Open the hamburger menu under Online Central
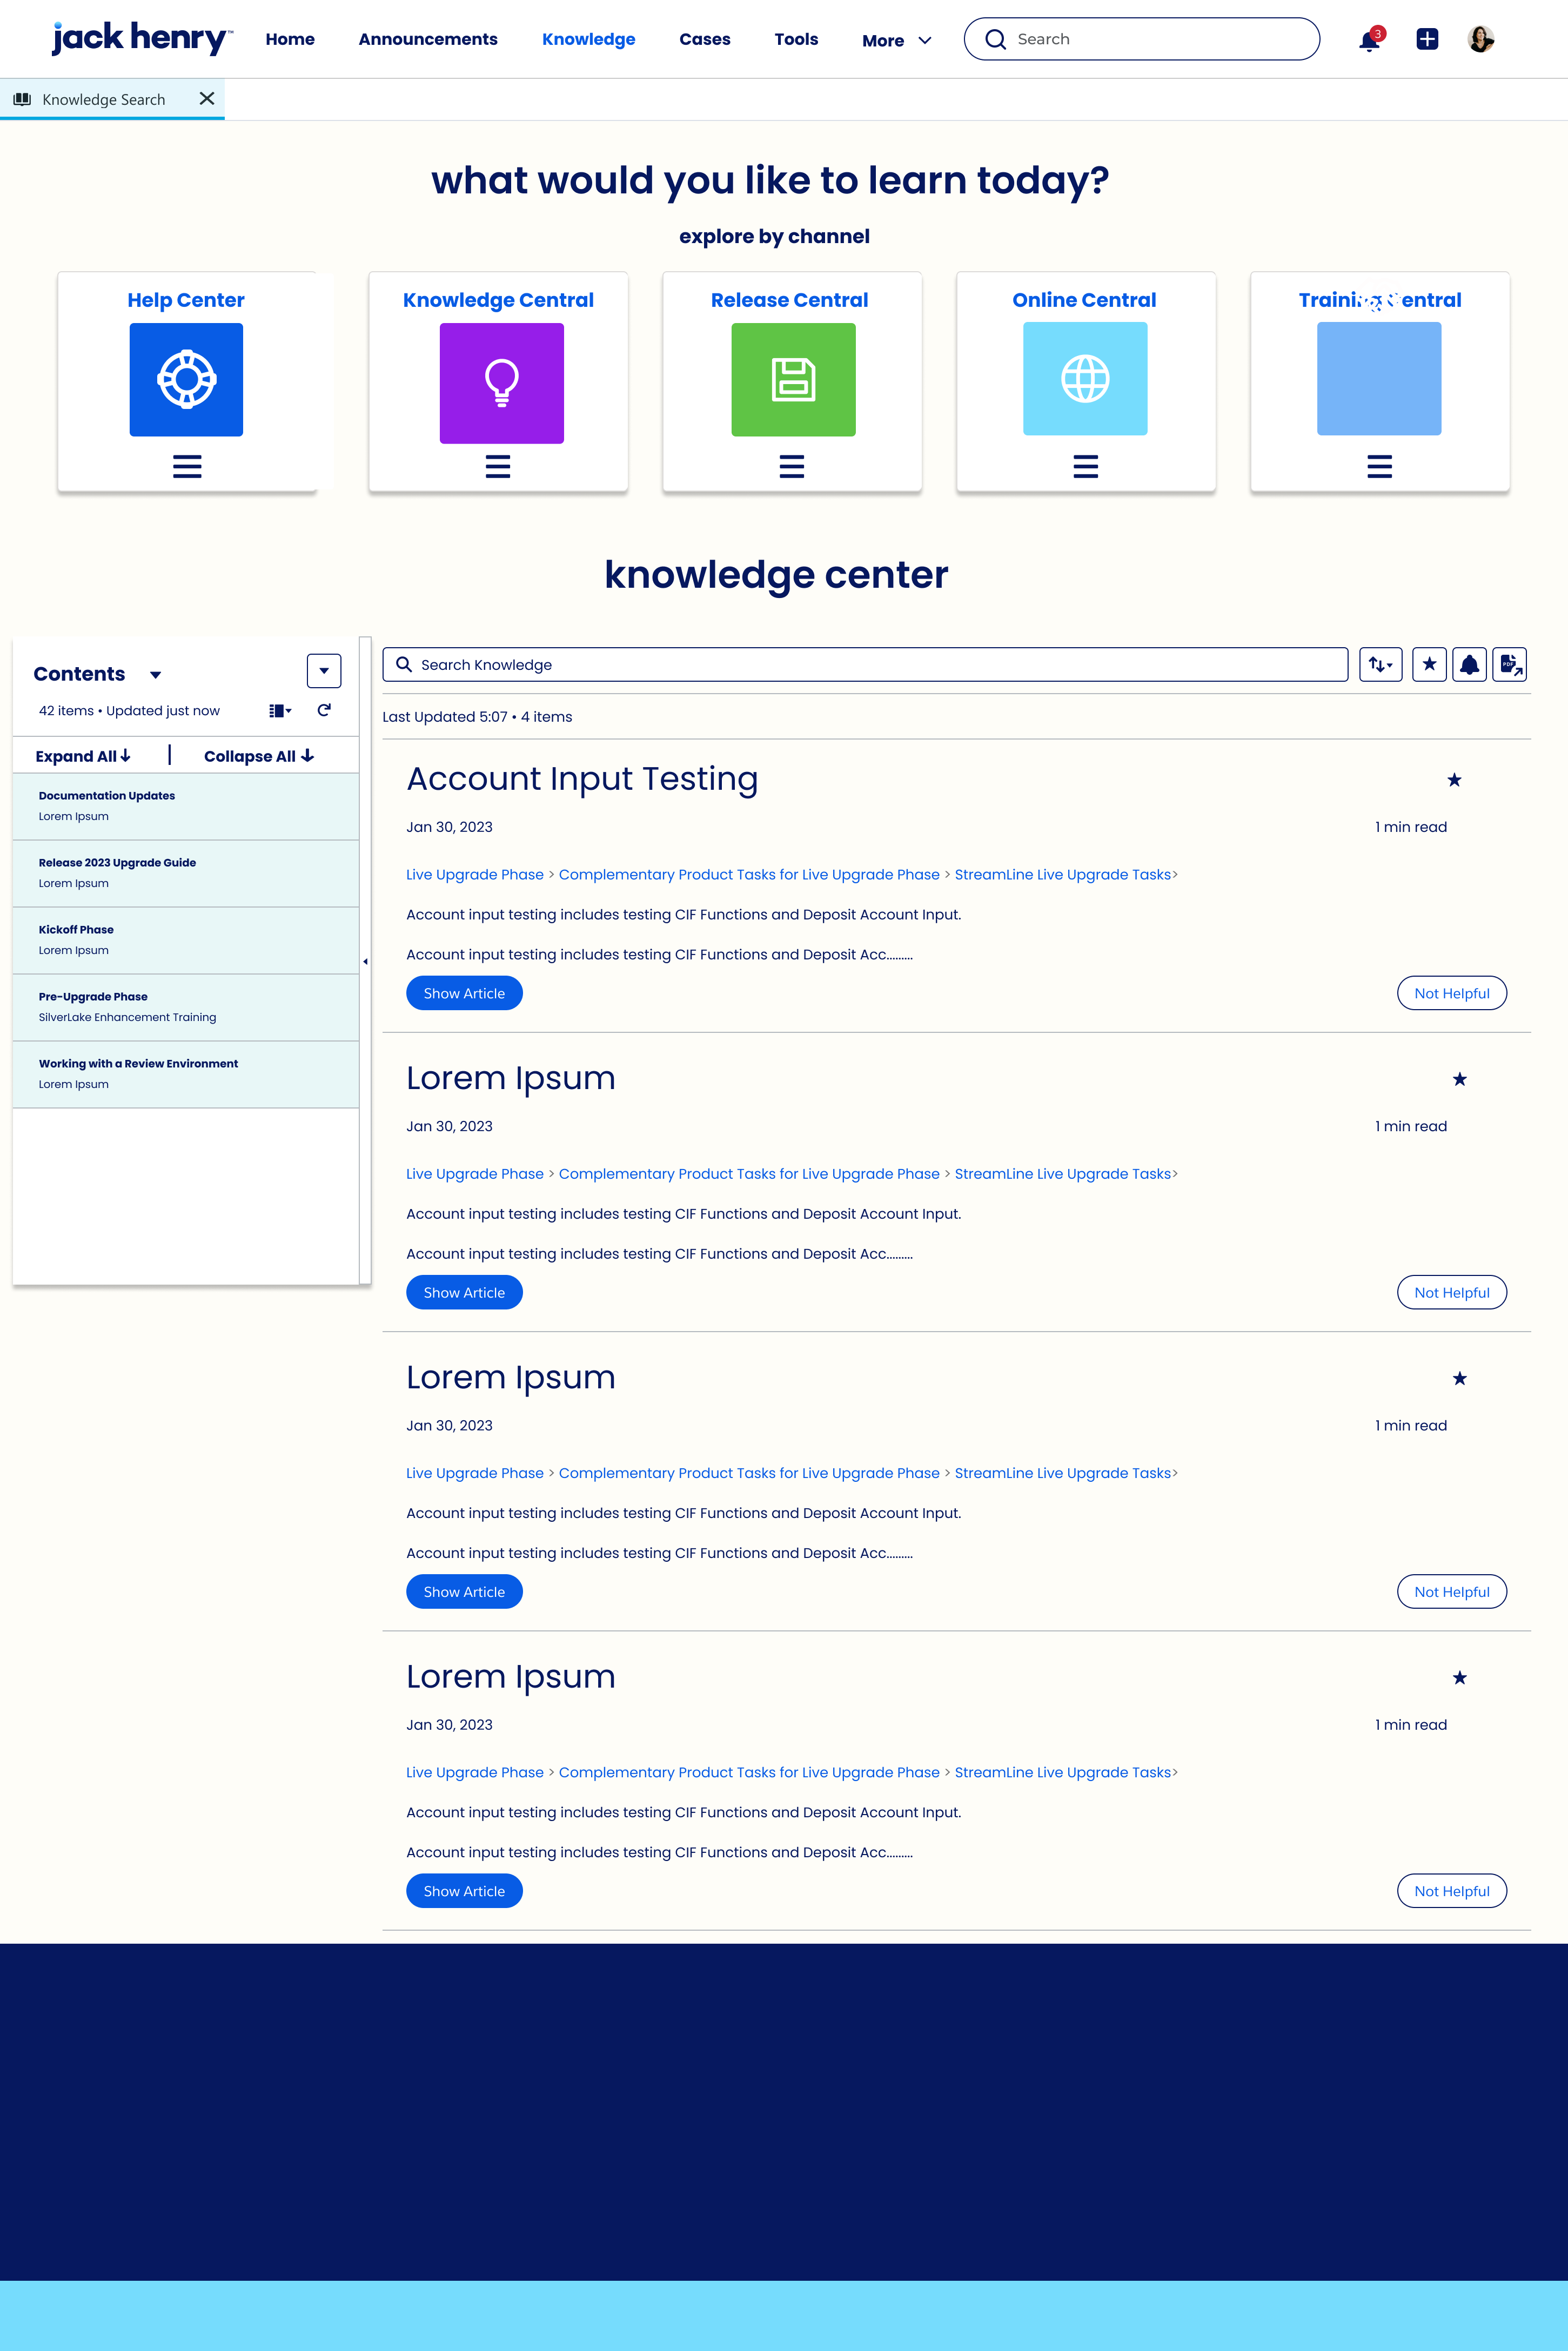Image resolution: width=1568 pixels, height=2351 pixels. (x=1086, y=467)
